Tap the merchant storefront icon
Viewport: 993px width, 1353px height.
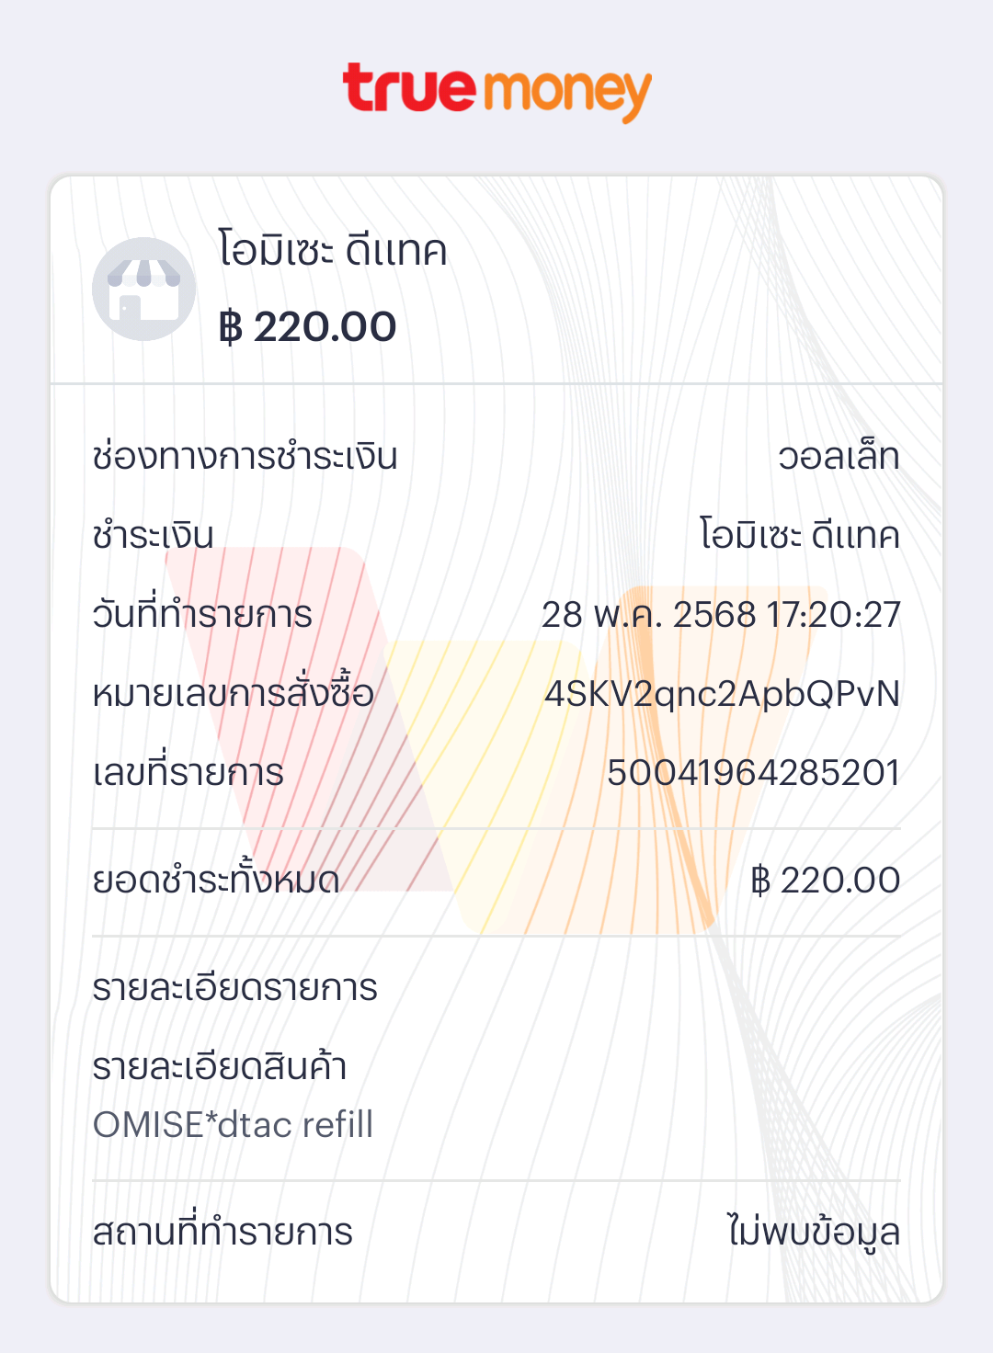pos(143,290)
